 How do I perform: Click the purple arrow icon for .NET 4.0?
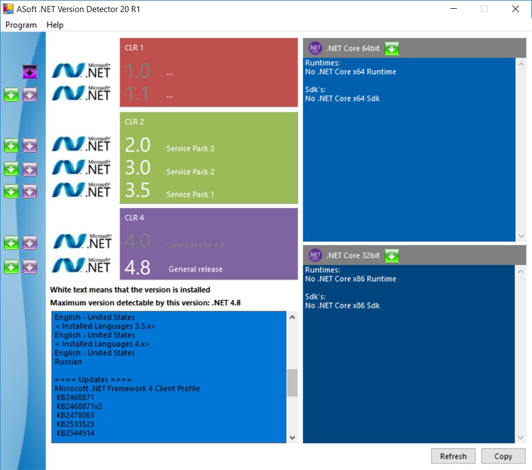[x=30, y=242]
